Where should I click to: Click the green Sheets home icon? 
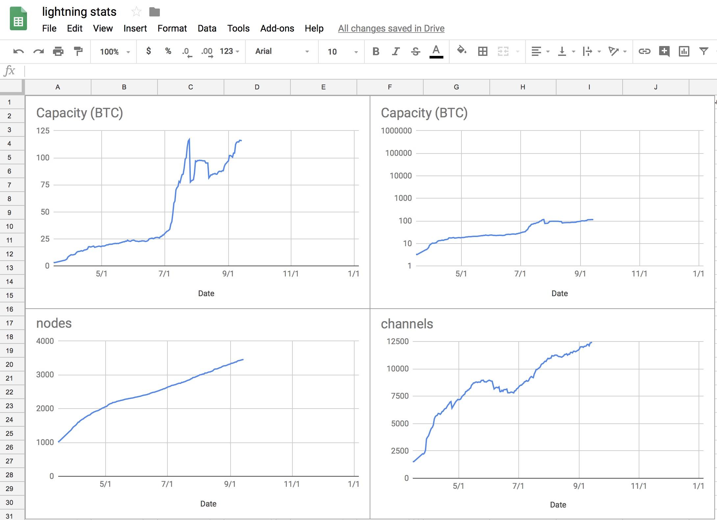click(x=18, y=19)
